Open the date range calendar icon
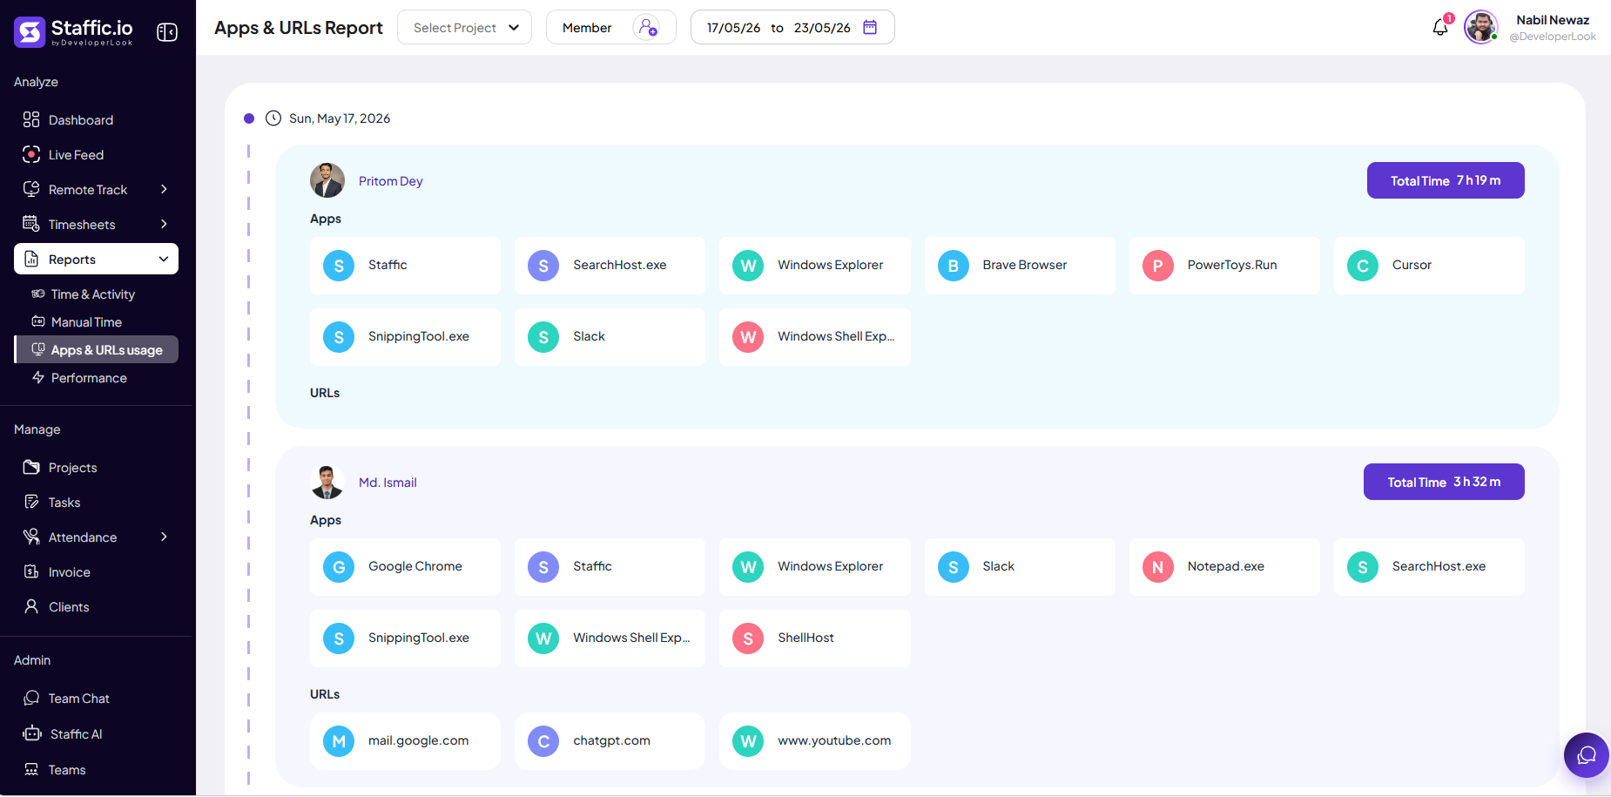 click(869, 27)
